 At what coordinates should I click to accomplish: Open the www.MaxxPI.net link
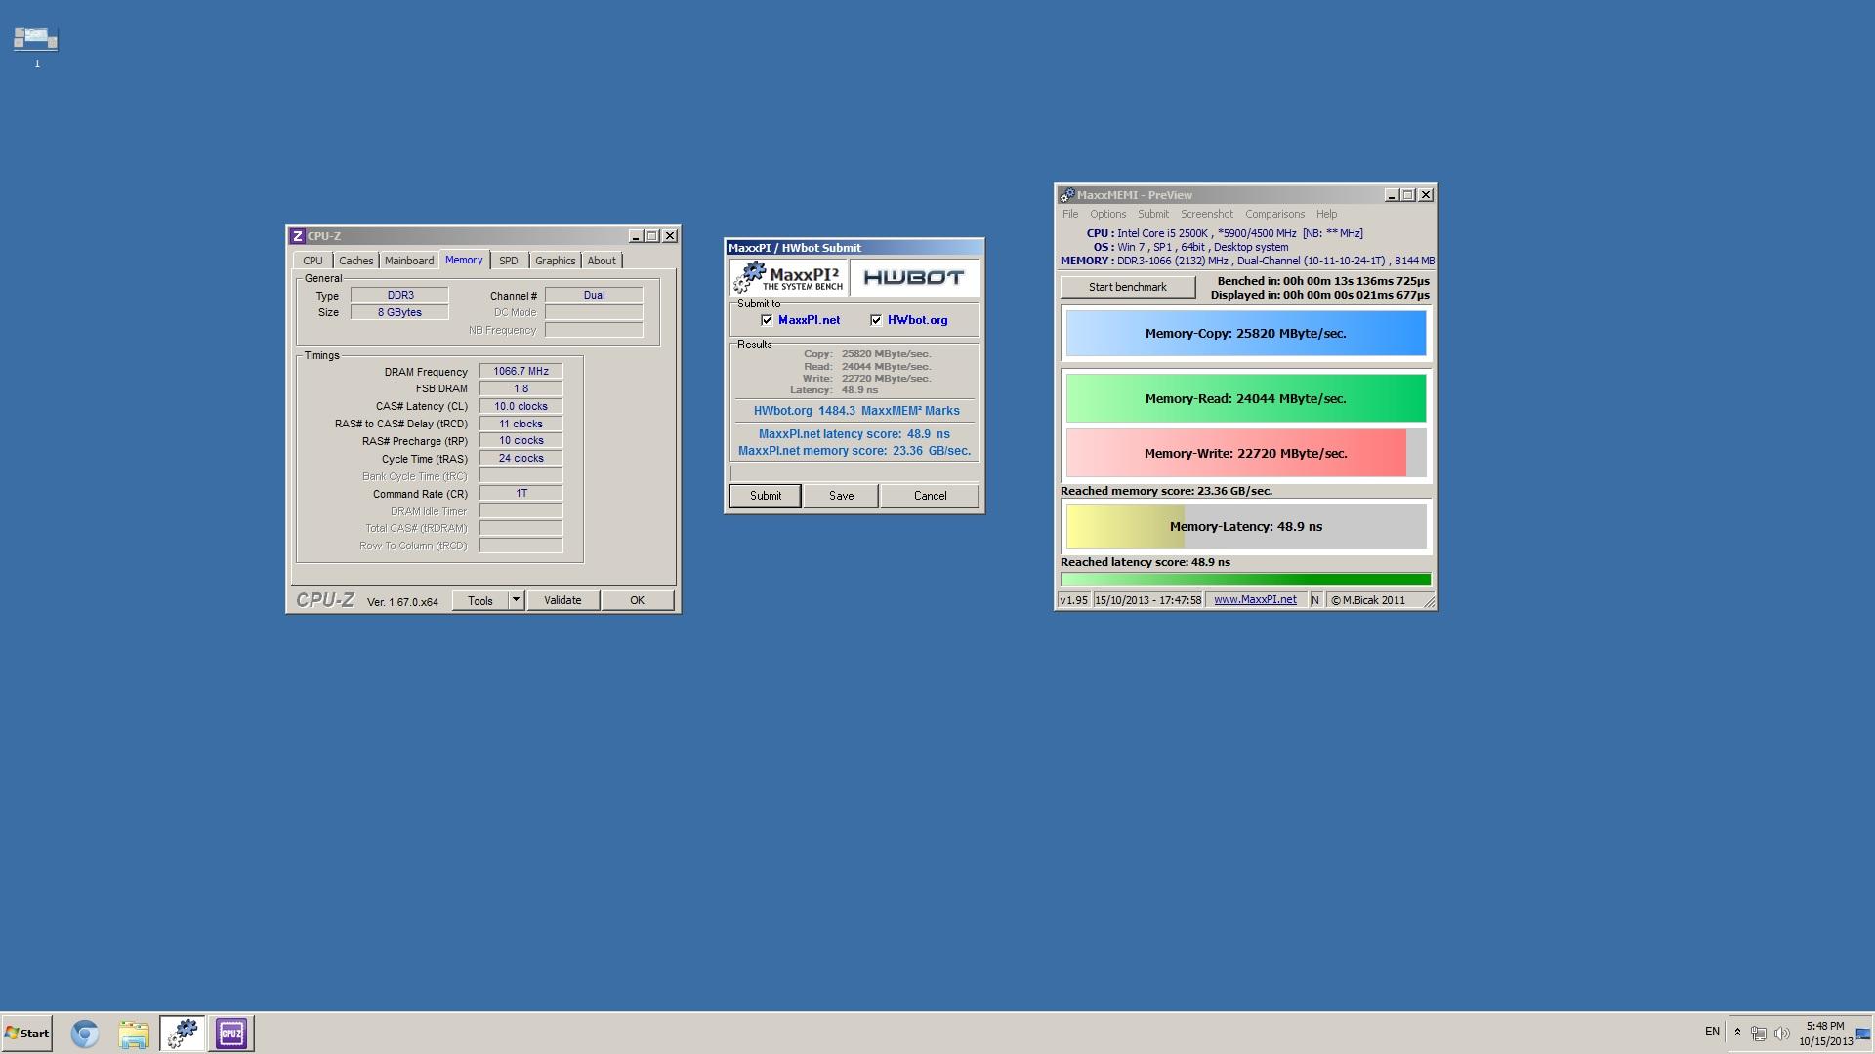tap(1255, 600)
